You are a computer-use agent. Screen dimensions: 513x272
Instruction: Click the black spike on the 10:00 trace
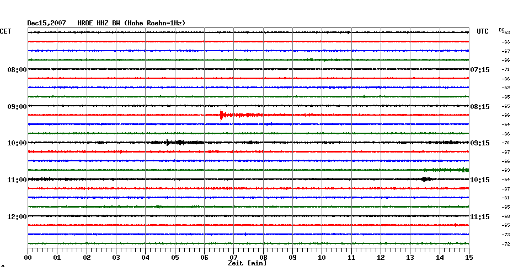pos(168,143)
